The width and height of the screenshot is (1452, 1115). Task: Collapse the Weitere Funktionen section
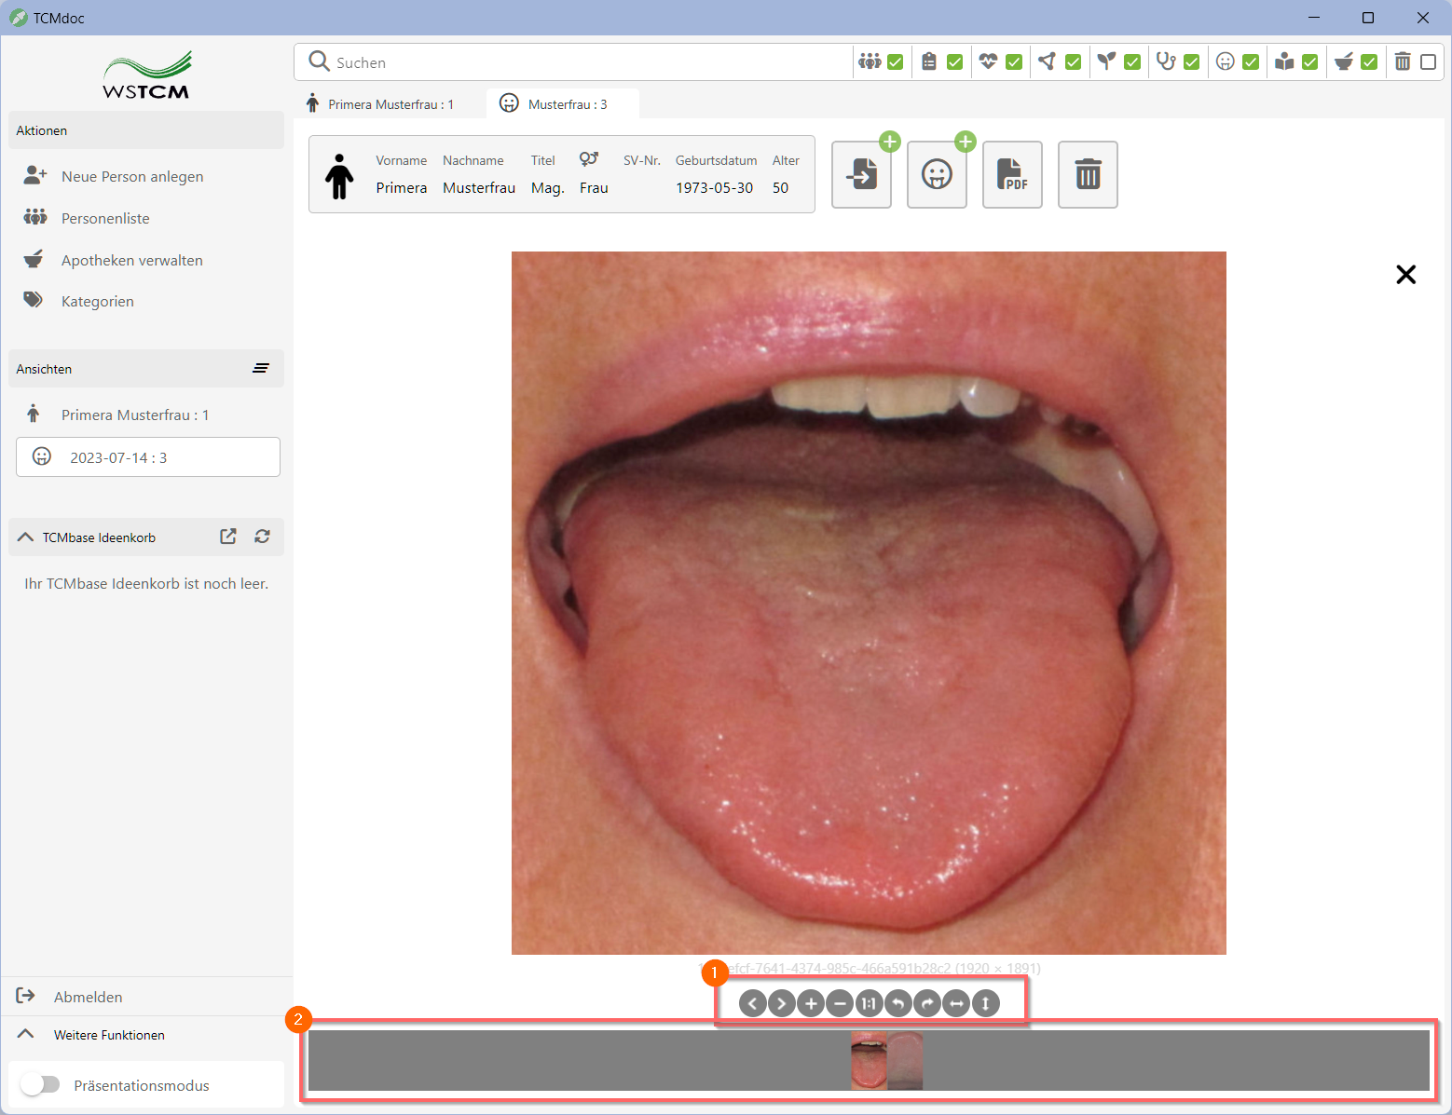pos(26,1034)
